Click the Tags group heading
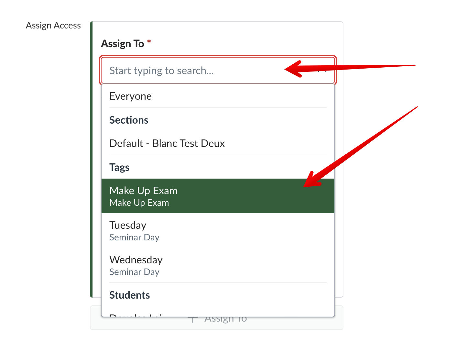This screenshot has height=341, width=465. pos(119,167)
